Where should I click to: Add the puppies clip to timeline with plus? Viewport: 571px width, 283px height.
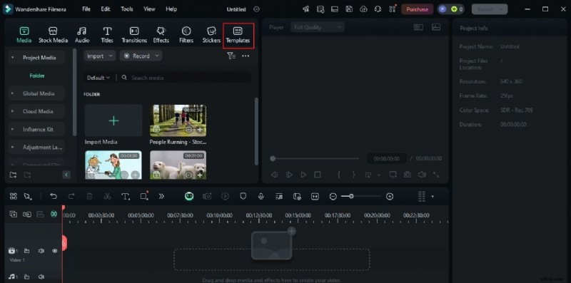click(x=200, y=175)
